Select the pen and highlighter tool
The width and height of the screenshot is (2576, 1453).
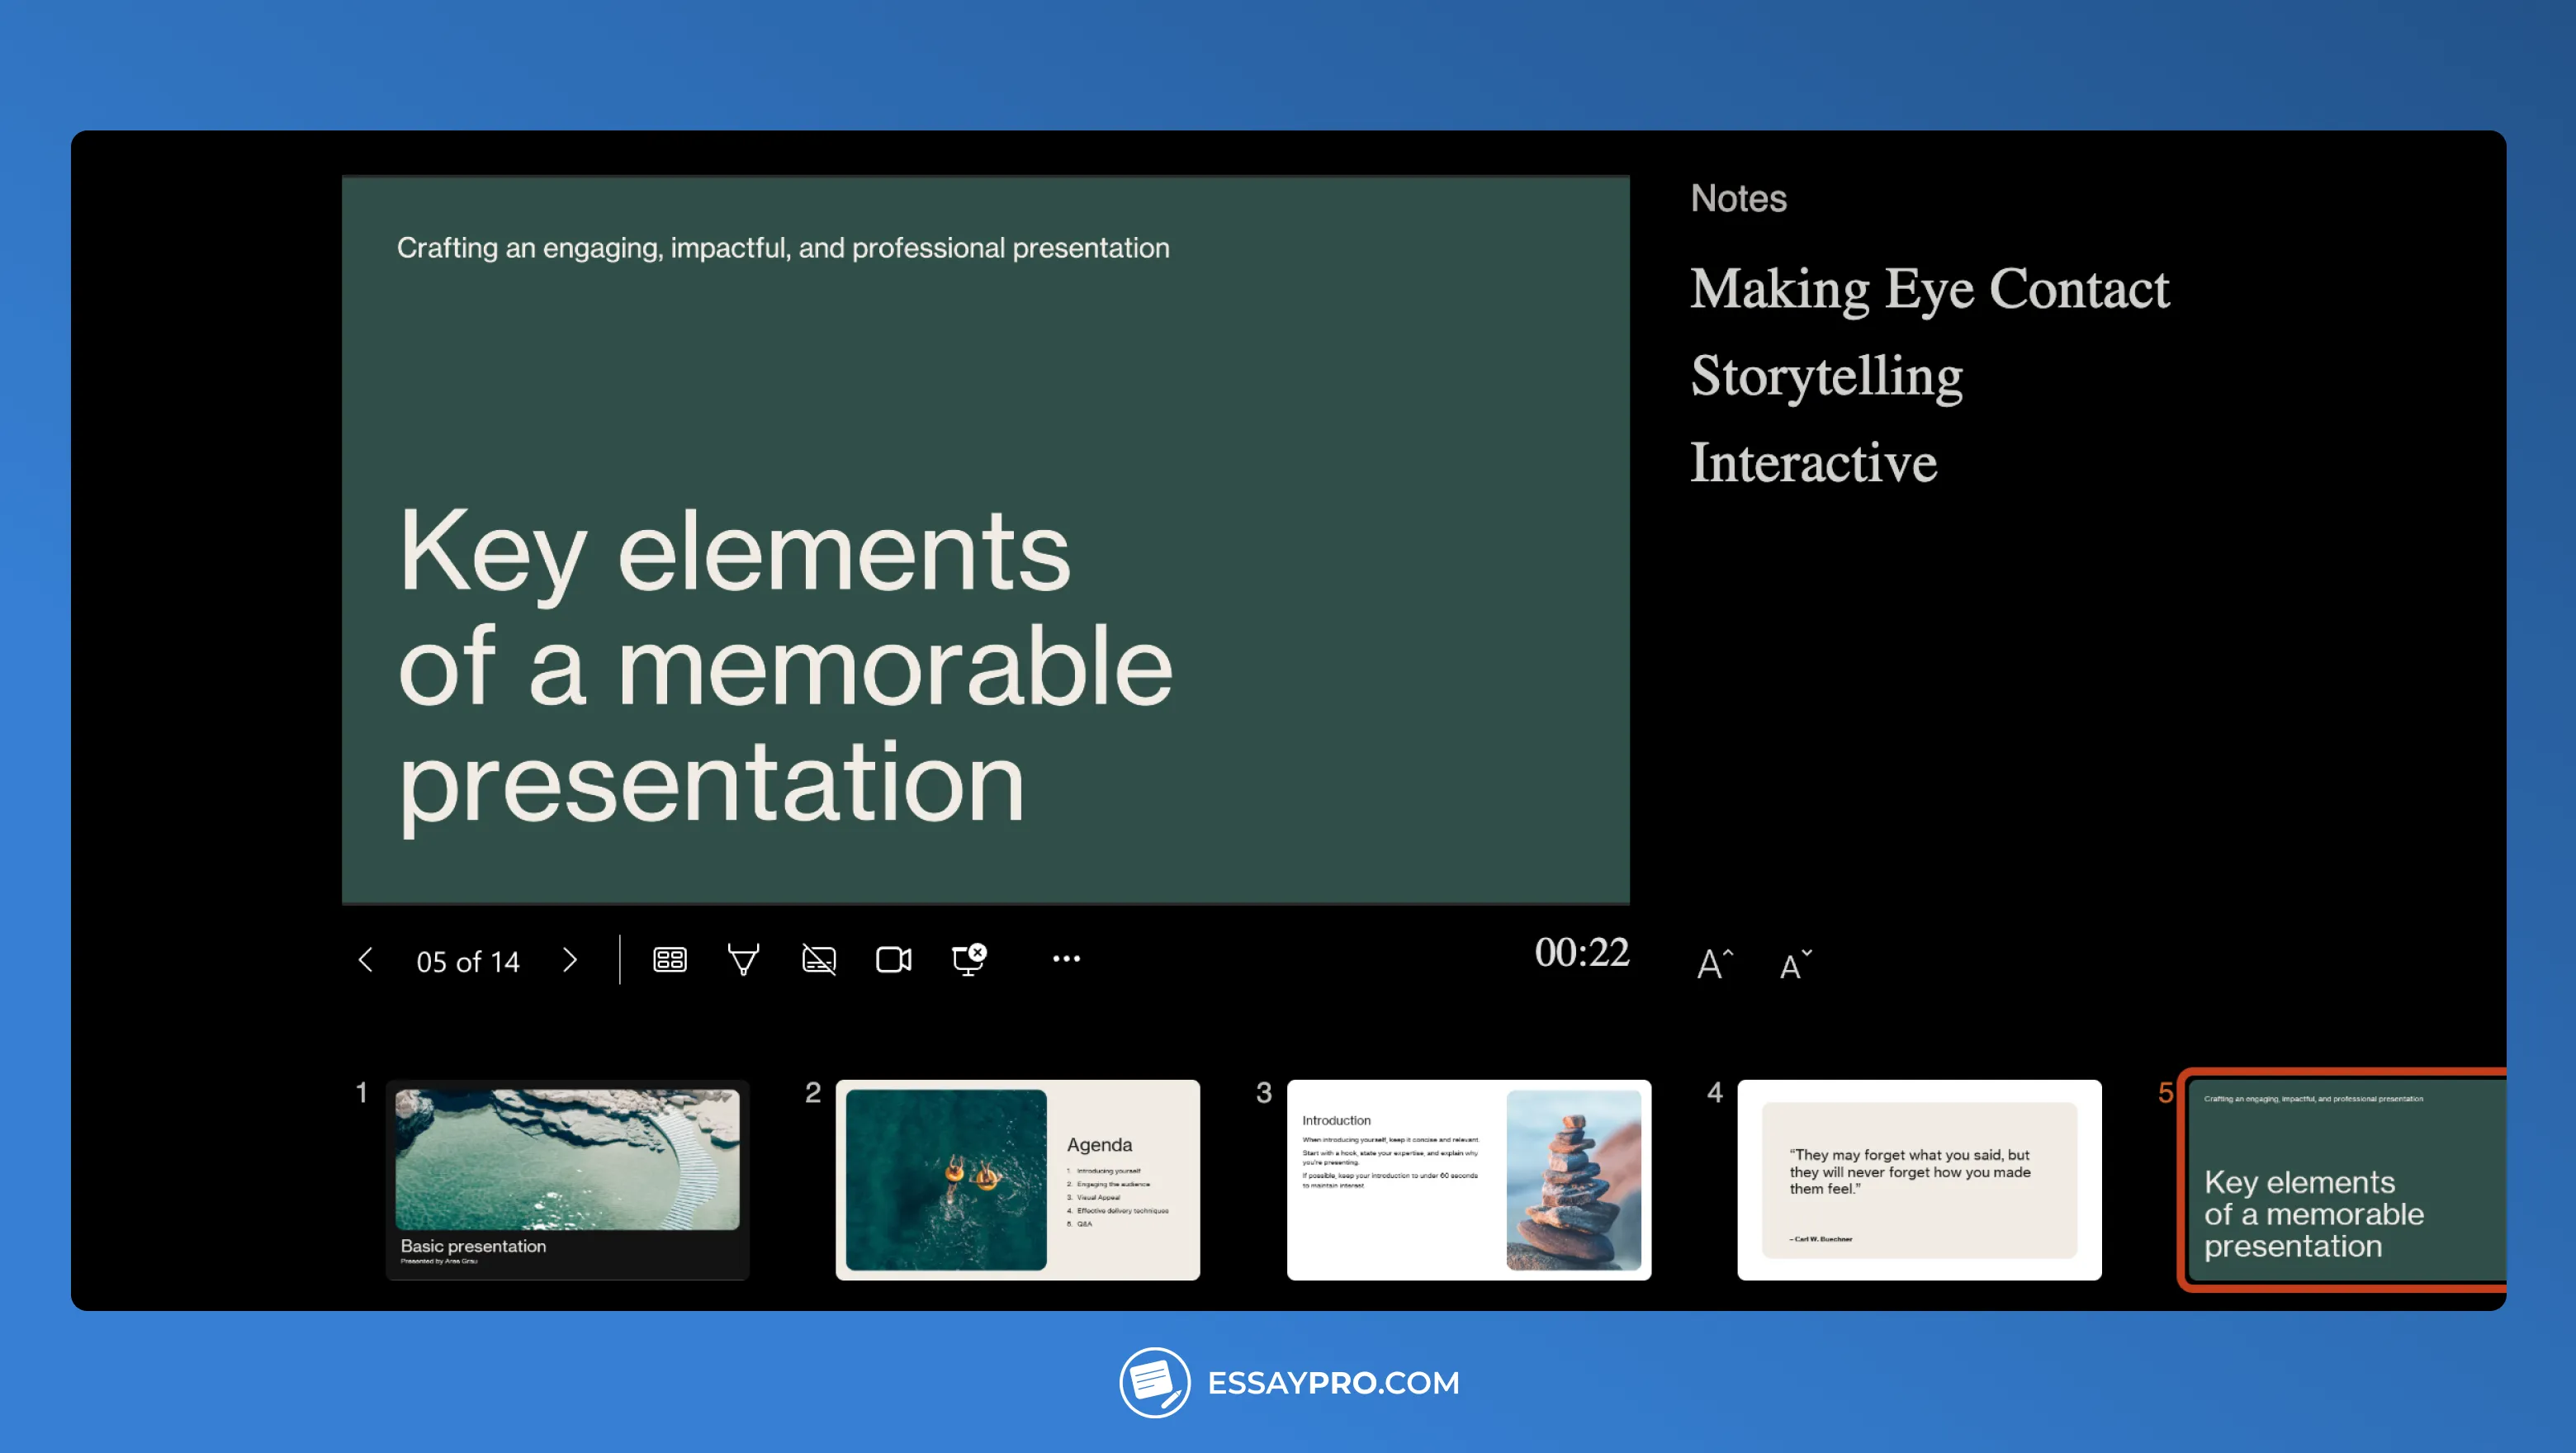(743, 960)
